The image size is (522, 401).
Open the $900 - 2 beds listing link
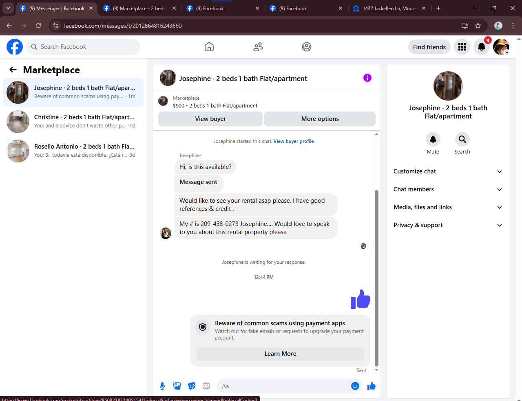[x=215, y=105]
